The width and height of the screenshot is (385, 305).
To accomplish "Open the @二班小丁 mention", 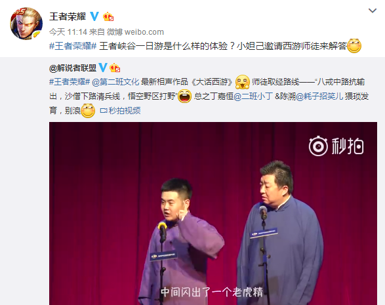I will (x=253, y=96).
